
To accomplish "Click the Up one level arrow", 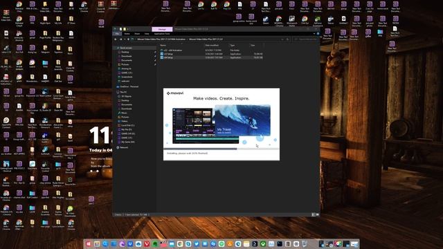I will [x=128, y=39].
